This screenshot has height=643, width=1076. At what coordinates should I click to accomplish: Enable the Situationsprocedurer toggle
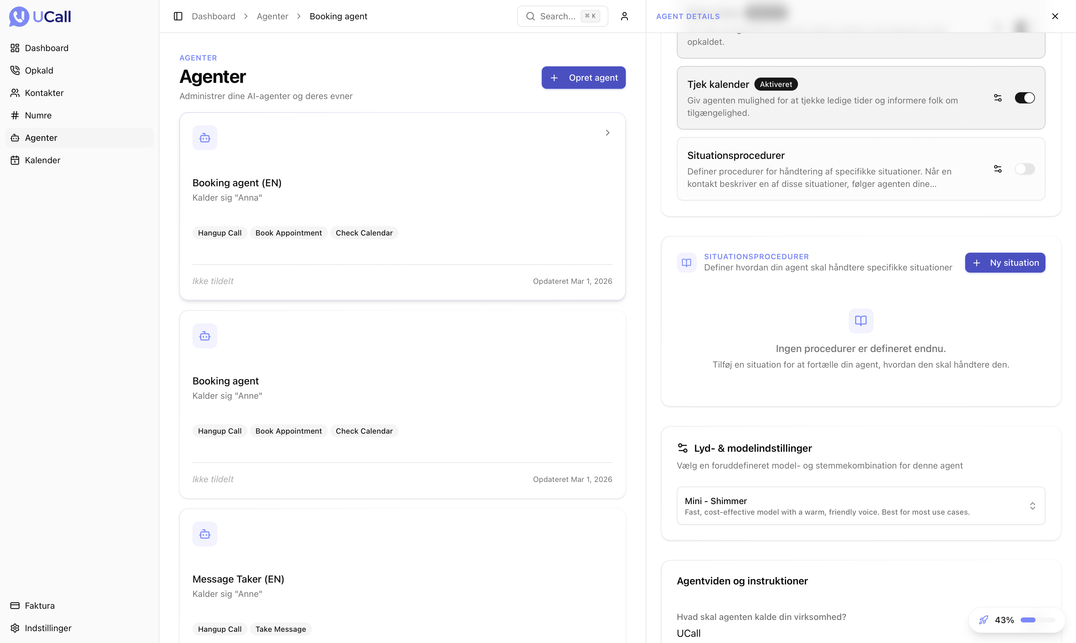tap(1025, 169)
